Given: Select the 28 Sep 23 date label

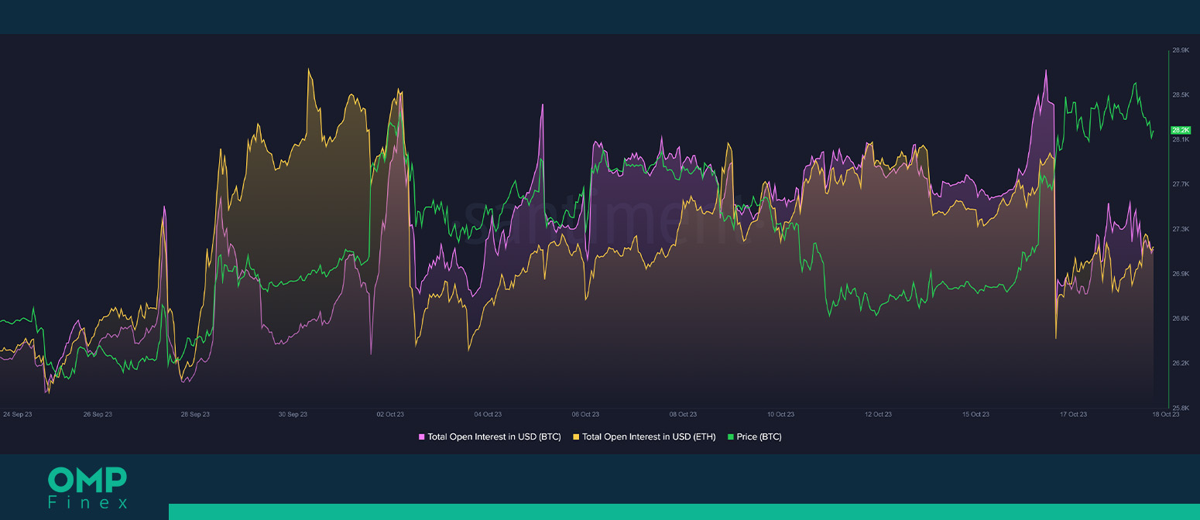Looking at the screenshot, I should (195, 415).
